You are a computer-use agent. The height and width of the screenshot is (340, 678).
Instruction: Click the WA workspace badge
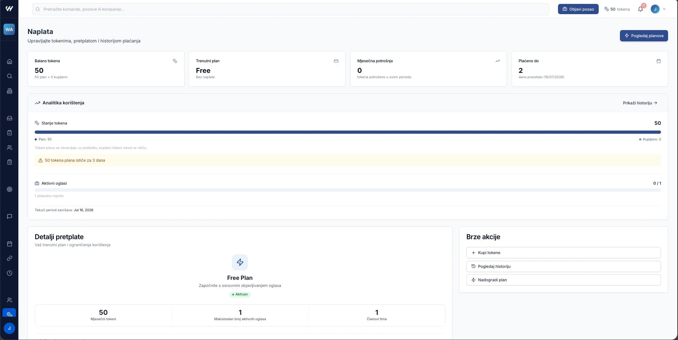tap(9, 29)
